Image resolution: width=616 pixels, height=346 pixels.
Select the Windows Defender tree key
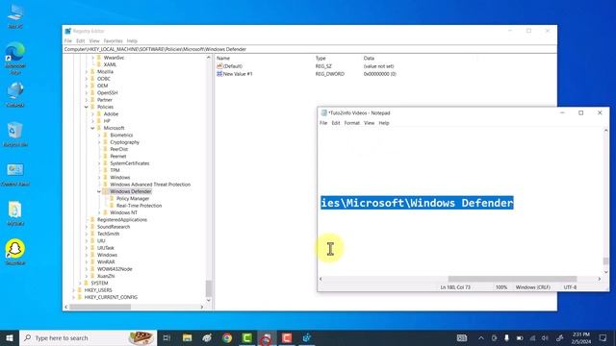(131, 191)
